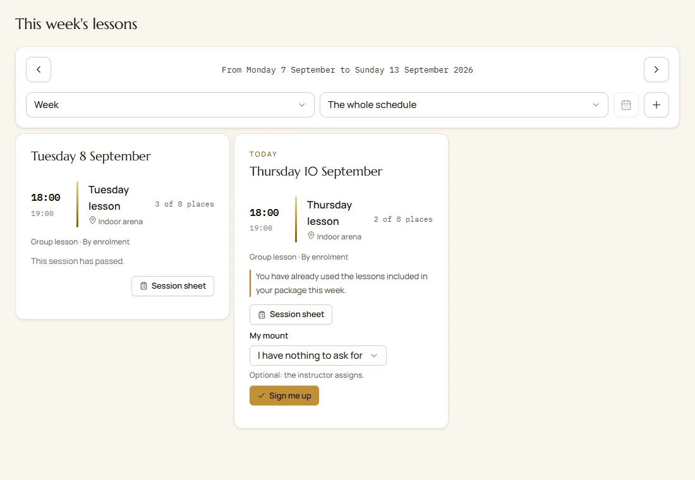Select the Tuesday lesson title
This screenshot has height=480, width=695.
coord(109,198)
